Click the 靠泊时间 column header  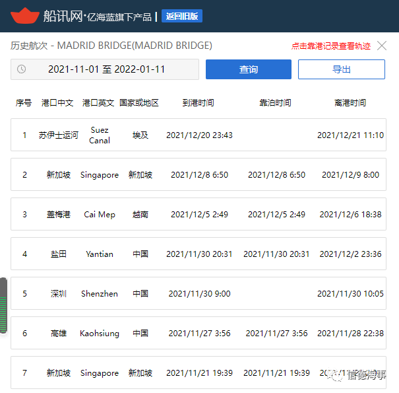point(275,103)
